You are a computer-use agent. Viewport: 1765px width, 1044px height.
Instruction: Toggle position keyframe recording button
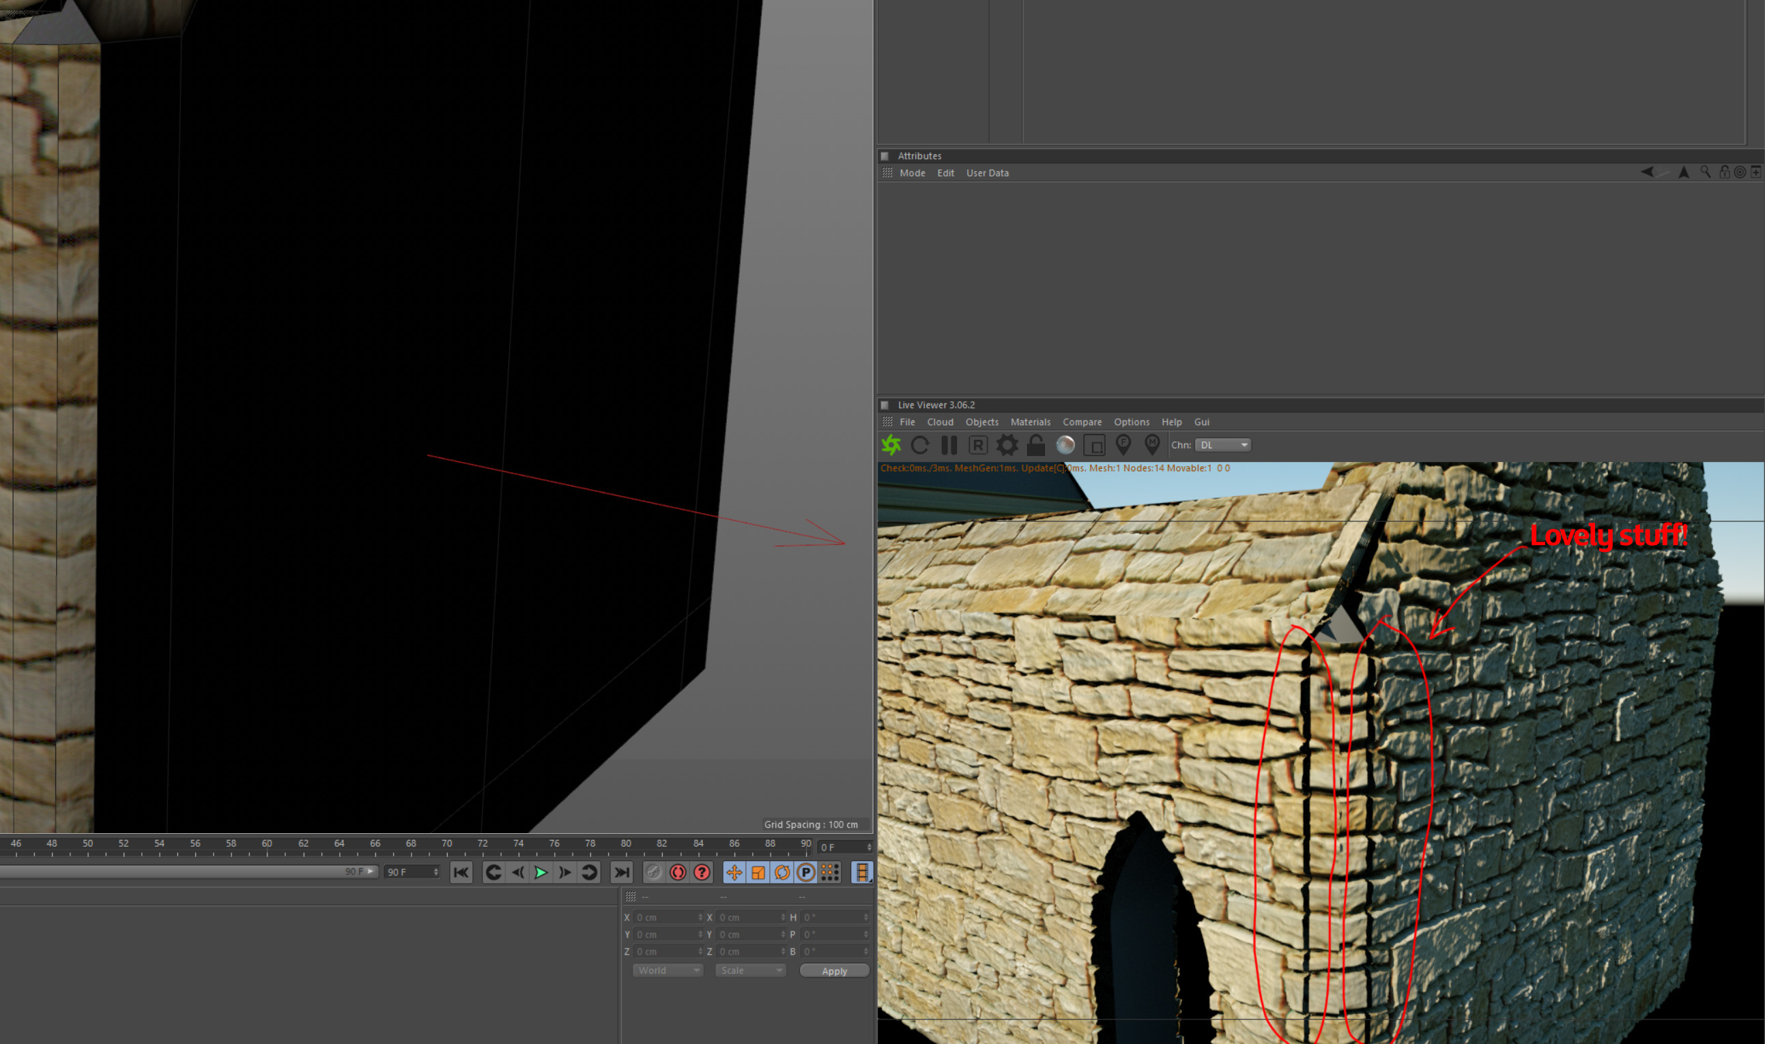(734, 872)
